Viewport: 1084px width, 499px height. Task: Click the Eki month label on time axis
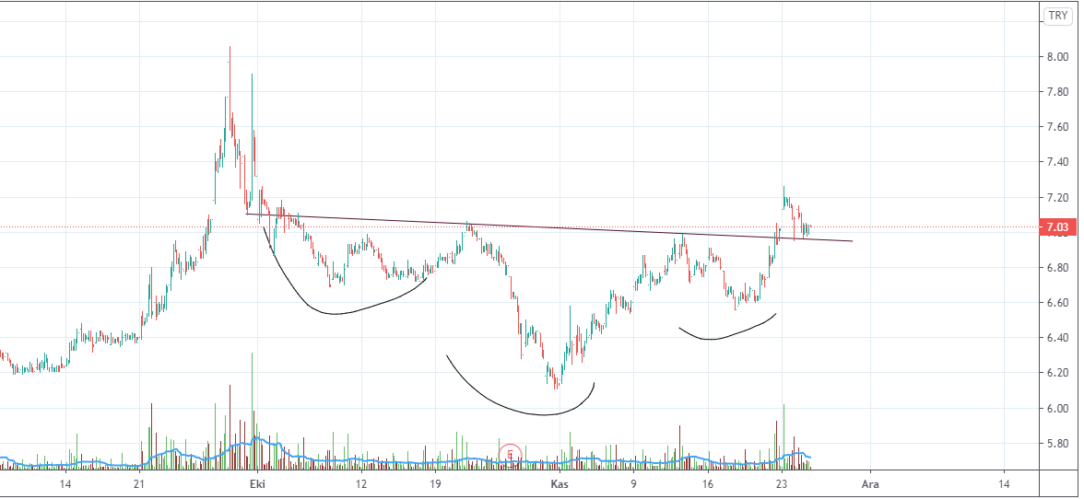[256, 484]
